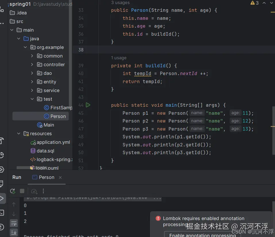
Task: Toggle the scroll to end console button
Action: [14, 232]
